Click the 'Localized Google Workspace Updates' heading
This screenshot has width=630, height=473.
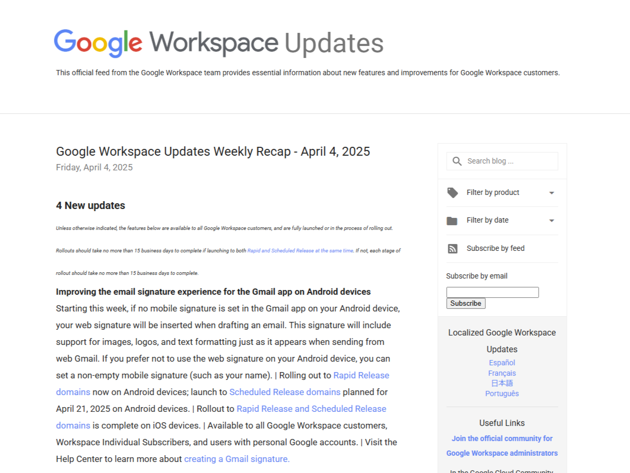(502, 341)
